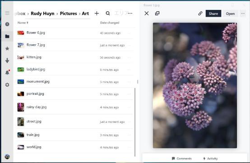Viewport: 250px width, 163px height.
Task: Open the folder more options ellipsis
Action: click(x=130, y=14)
